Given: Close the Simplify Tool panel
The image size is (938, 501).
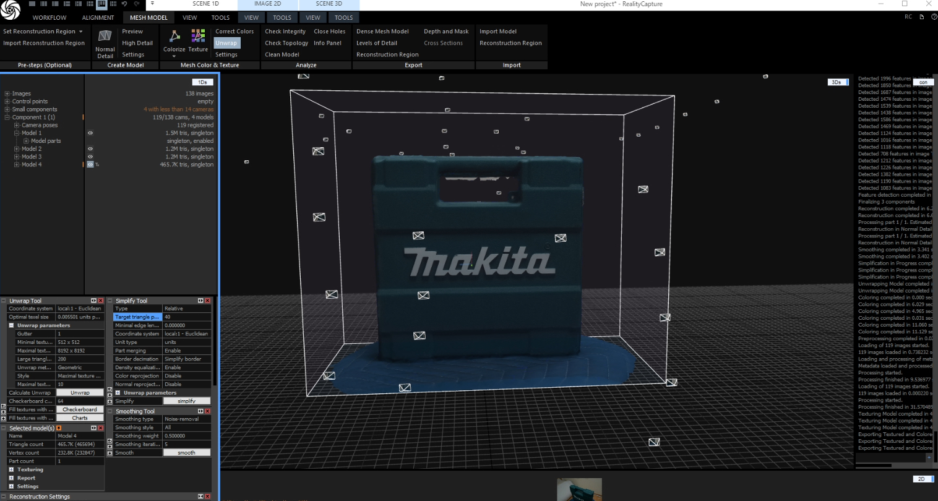Looking at the screenshot, I should click(x=207, y=301).
